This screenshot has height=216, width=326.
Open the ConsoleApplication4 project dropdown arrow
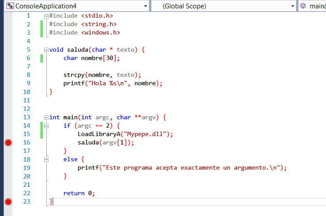pos(145,6)
